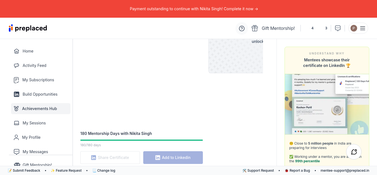Open My Subscriptions in the sidebar
The height and width of the screenshot is (175, 377).
tap(38, 80)
